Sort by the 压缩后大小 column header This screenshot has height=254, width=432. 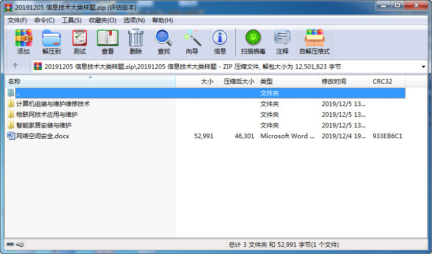coord(236,82)
